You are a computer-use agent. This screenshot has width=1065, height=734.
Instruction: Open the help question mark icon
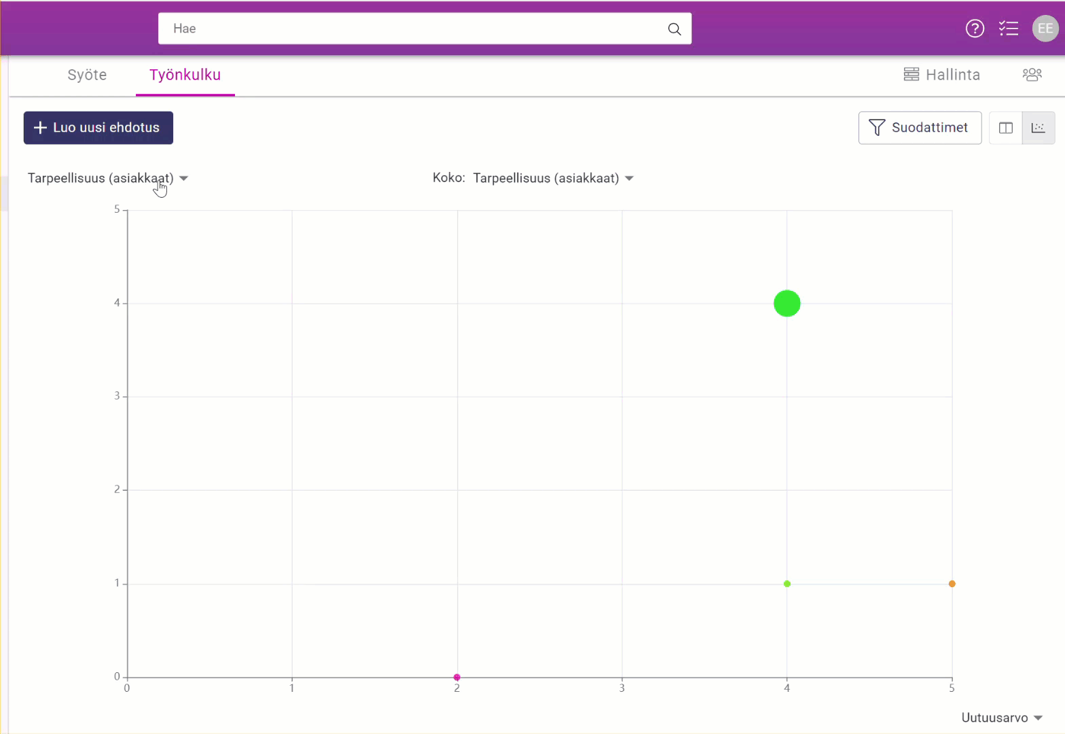pos(975,29)
